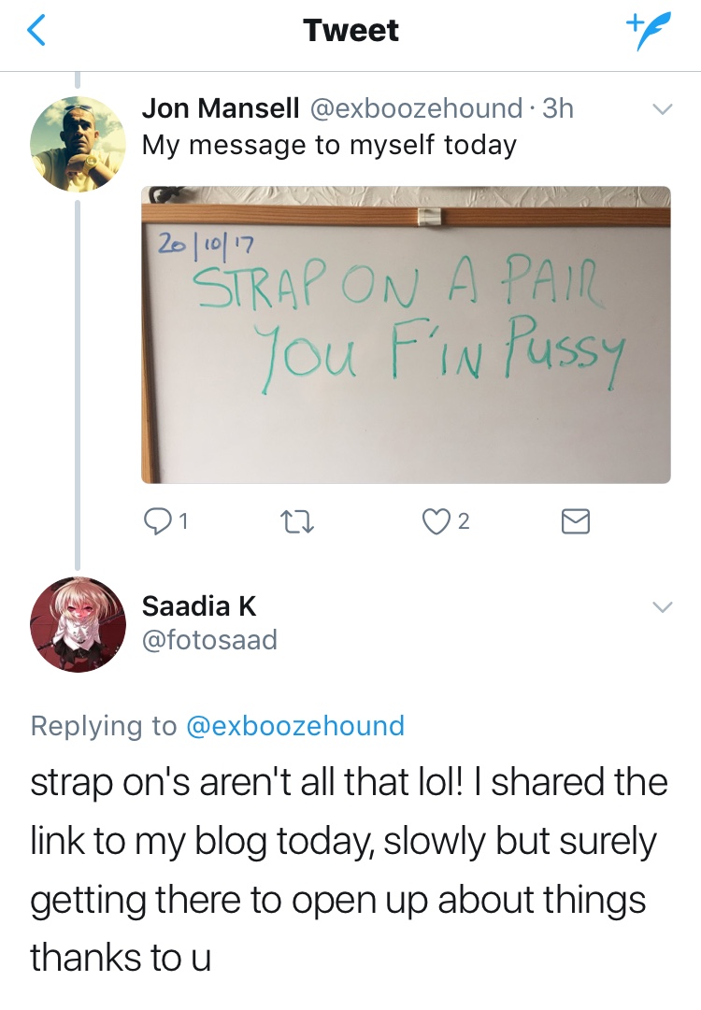View the reply count on Jon's tweet

click(183, 521)
